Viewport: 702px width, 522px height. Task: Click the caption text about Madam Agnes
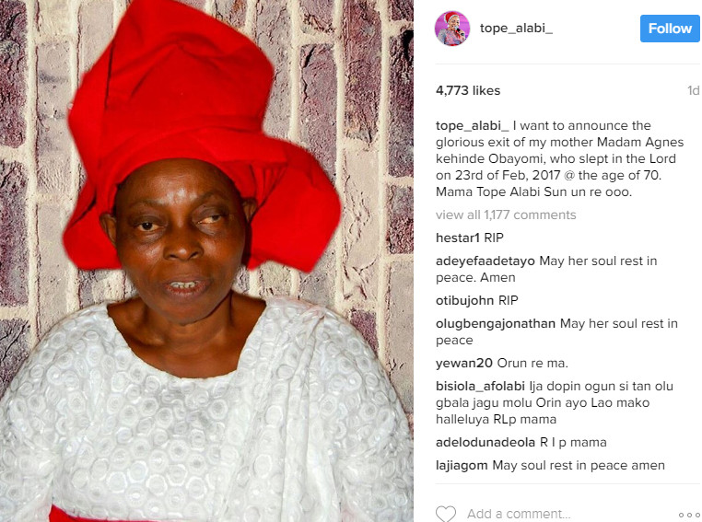pos(559,158)
